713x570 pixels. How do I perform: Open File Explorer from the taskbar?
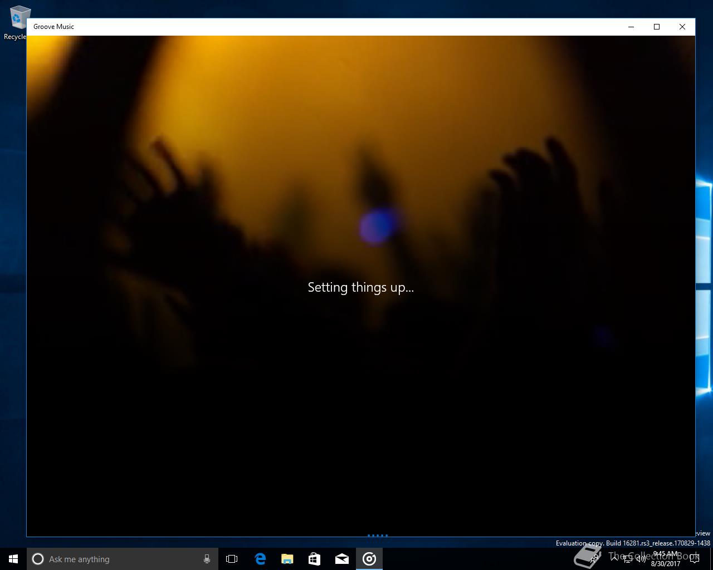pos(287,559)
